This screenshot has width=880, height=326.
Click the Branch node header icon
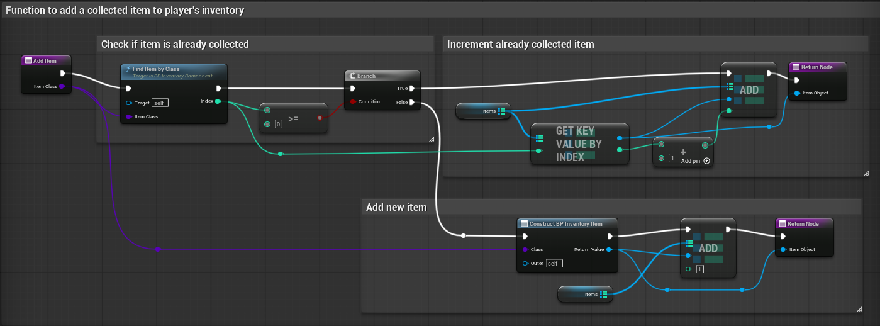[x=352, y=76]
